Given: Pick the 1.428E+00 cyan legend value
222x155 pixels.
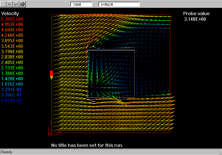Looking at the screenshot, I should (12, 79).
